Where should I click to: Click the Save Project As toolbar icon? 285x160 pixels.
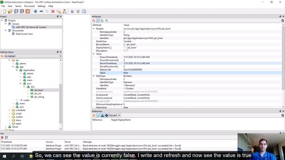coord(22,11)
